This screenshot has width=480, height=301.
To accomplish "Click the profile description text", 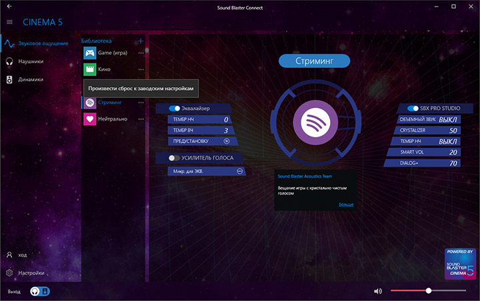I will coord(312,190).
